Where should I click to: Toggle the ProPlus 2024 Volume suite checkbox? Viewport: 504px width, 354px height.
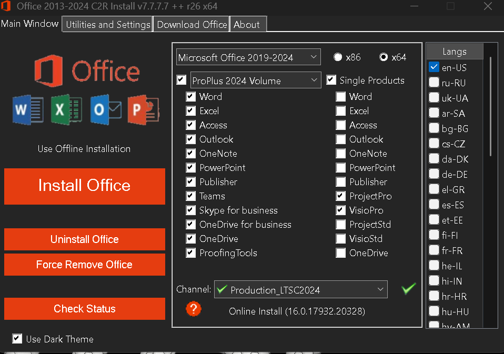point(182,80)
